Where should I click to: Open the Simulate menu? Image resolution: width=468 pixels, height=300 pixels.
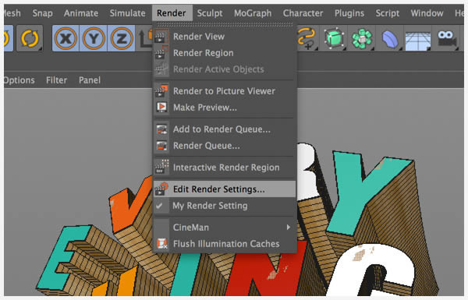coord(127,13)
